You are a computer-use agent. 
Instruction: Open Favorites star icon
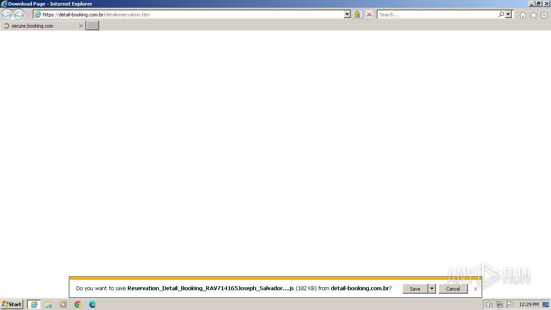pyautogui.click(x=533, y=15)
